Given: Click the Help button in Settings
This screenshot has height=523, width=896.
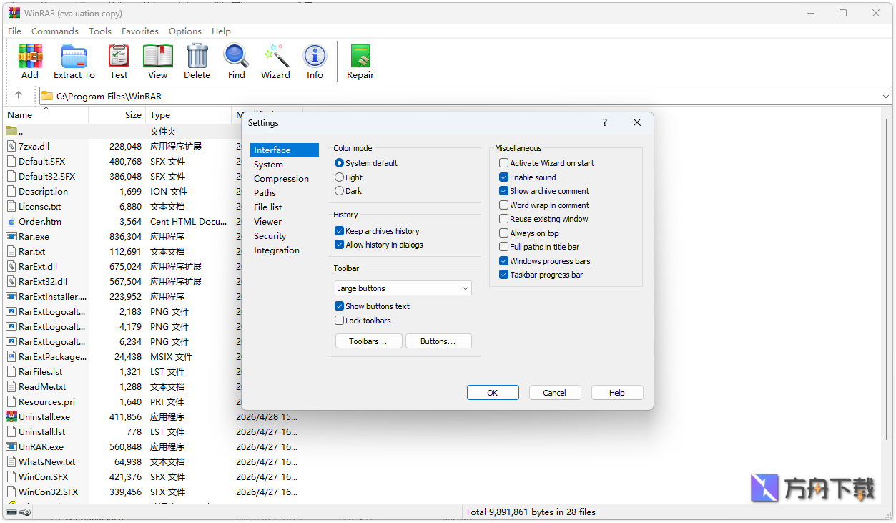Looking at the screenshot, I should click(x=617, y=393).
